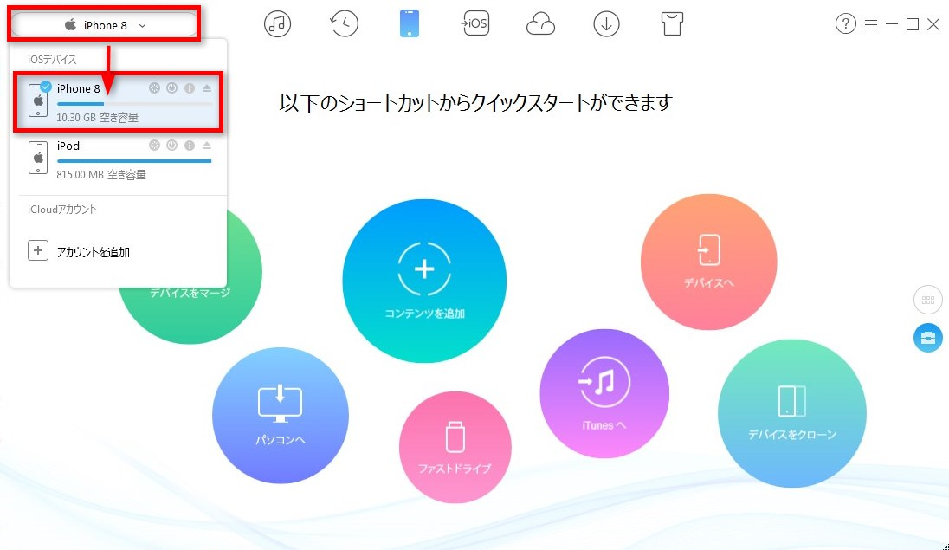949x550 pixels.
Task: Click the 815.00 MB 空き容量 text
Action: (x=101, y=174)
